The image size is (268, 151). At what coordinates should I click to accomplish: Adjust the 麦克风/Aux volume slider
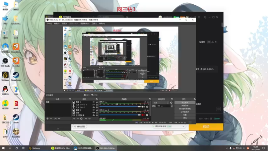point(120,107)
